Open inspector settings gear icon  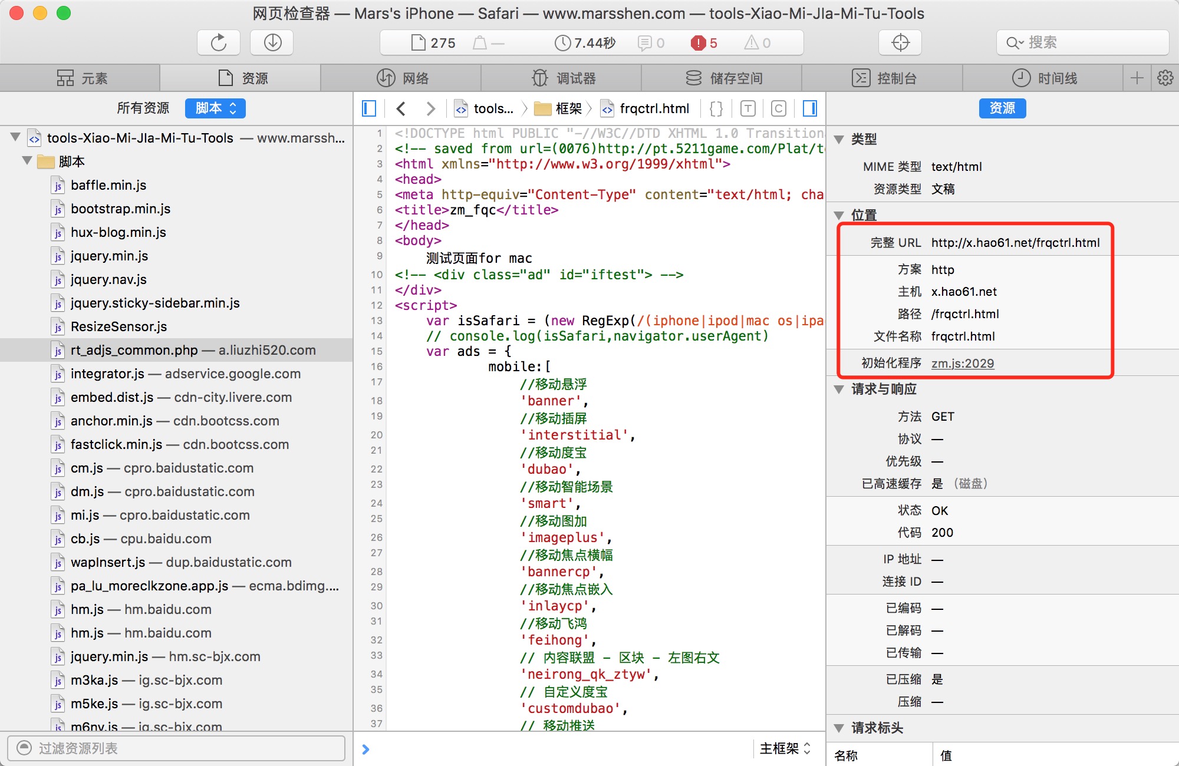click(1165, 78)
